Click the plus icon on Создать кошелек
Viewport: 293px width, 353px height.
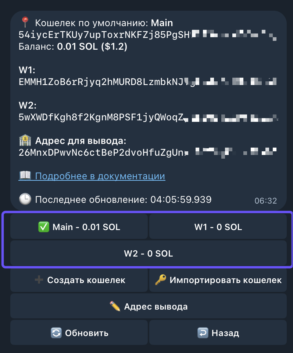coord(39,280)
